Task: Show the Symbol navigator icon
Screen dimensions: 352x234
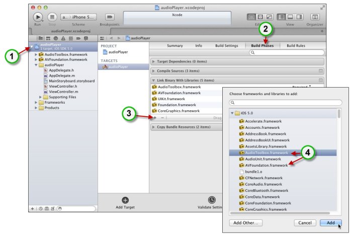Action: 48,38
